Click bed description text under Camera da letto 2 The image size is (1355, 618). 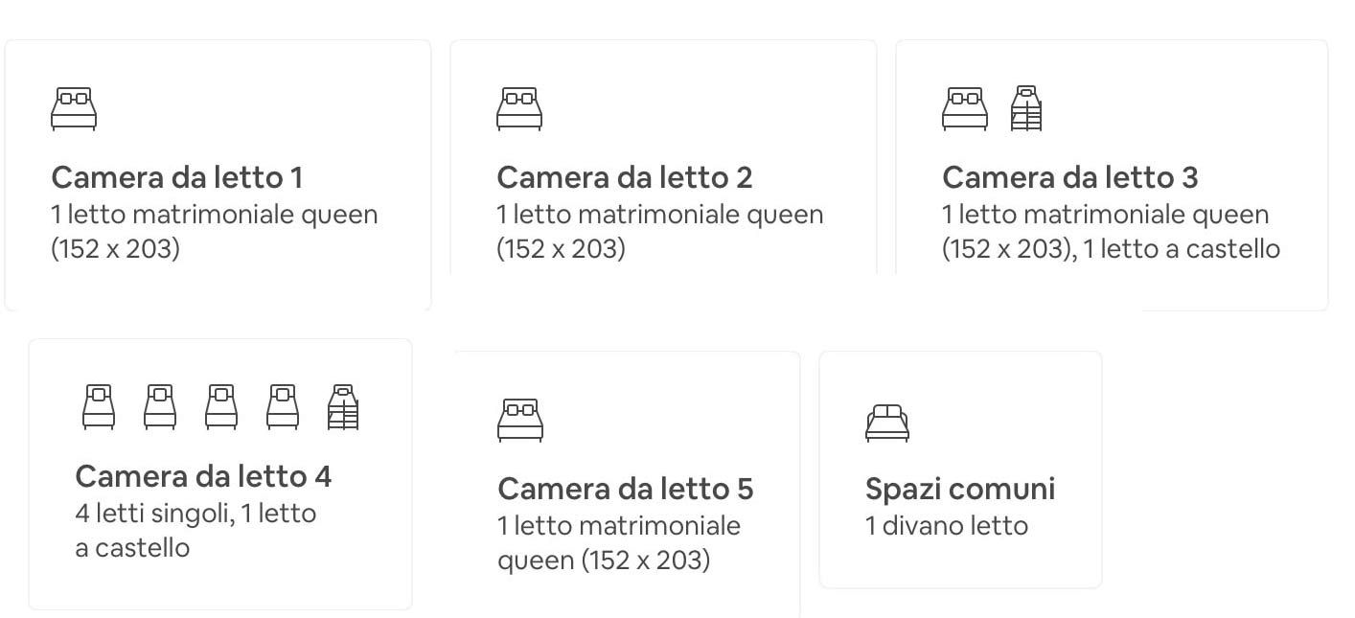(x=659, y=232)
